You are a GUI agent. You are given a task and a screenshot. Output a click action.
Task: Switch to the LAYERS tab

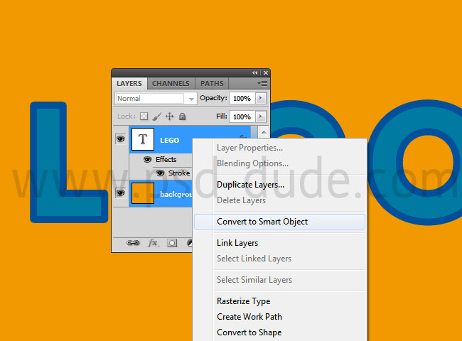click(x=129, y=84)
